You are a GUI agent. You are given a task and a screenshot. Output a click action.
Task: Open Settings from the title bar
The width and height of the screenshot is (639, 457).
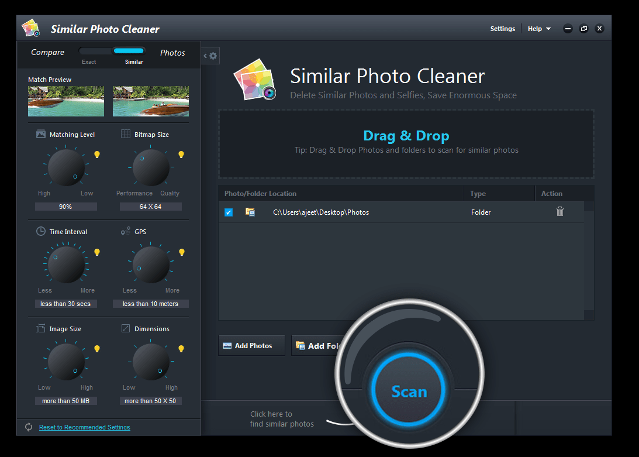coord(502,29)
